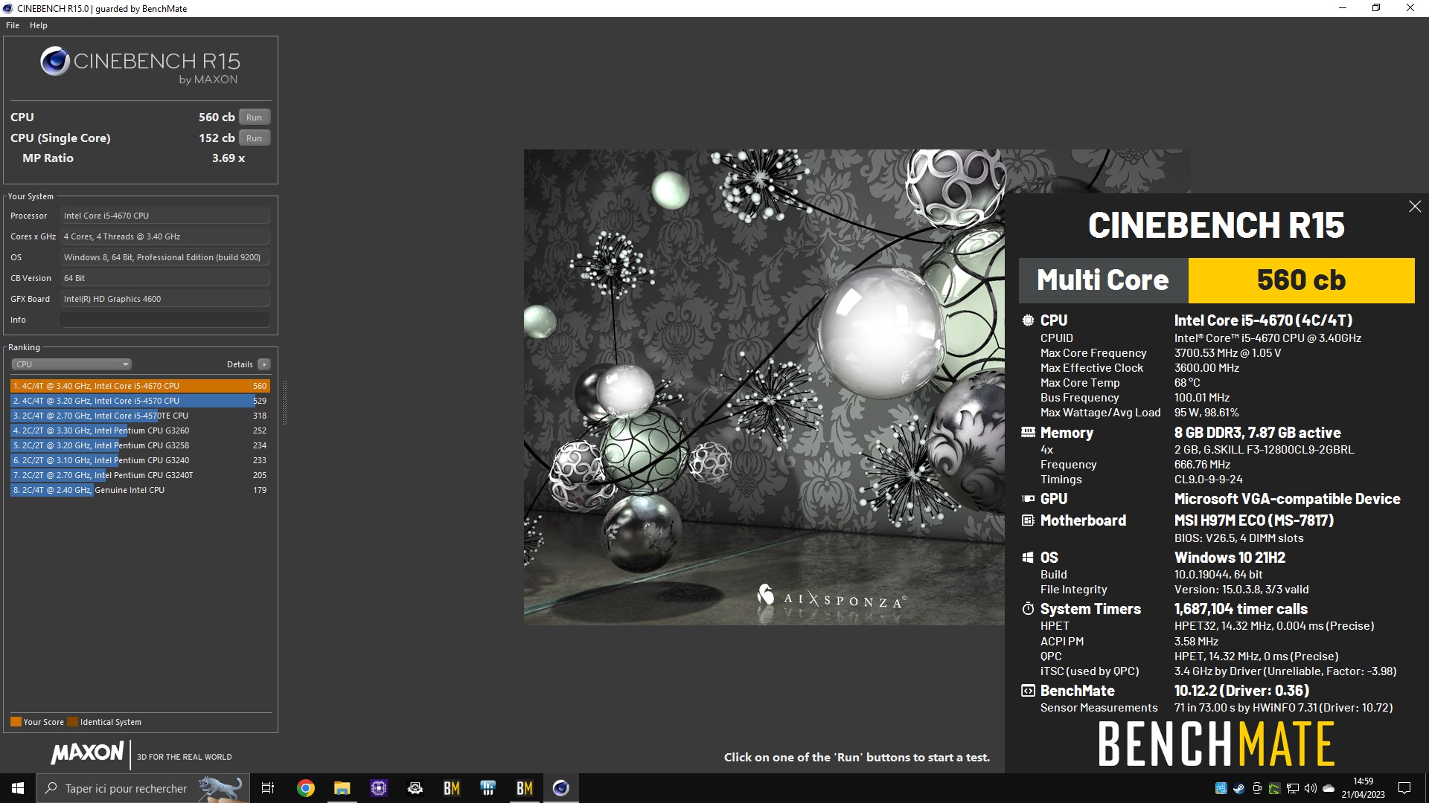Switch to Cinebench taskbar icon

560,788
